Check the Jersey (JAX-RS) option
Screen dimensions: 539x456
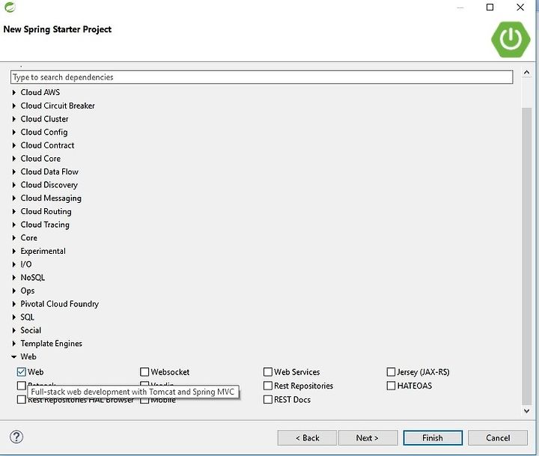[391, 371]
